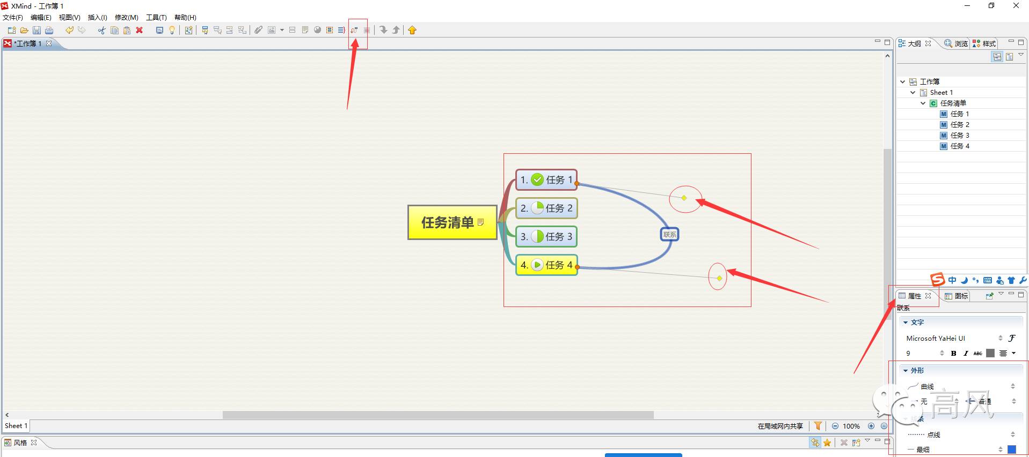Image resolution: width=1029 pixels, height=457 pixels.
Task: Click the 任务清单 central topic
Action: [x=453, y=222]
